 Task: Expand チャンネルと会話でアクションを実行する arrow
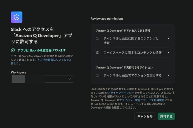[x=168, y=75]
